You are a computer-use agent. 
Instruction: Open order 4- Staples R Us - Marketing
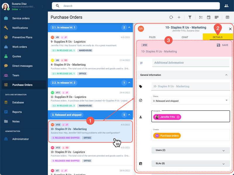90,67
